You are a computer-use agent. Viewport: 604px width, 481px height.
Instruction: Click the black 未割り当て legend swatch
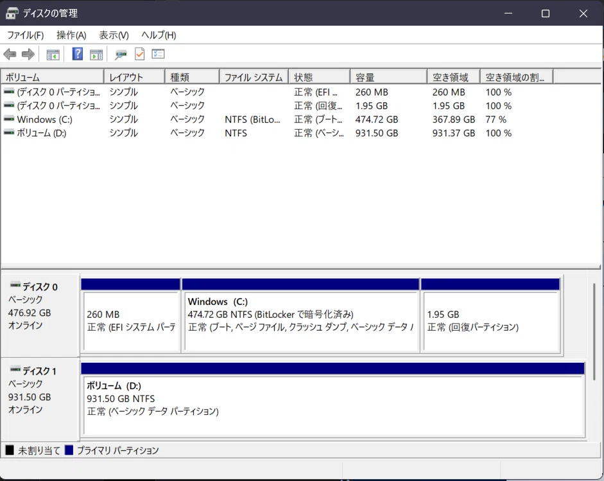tap(10, 450)
